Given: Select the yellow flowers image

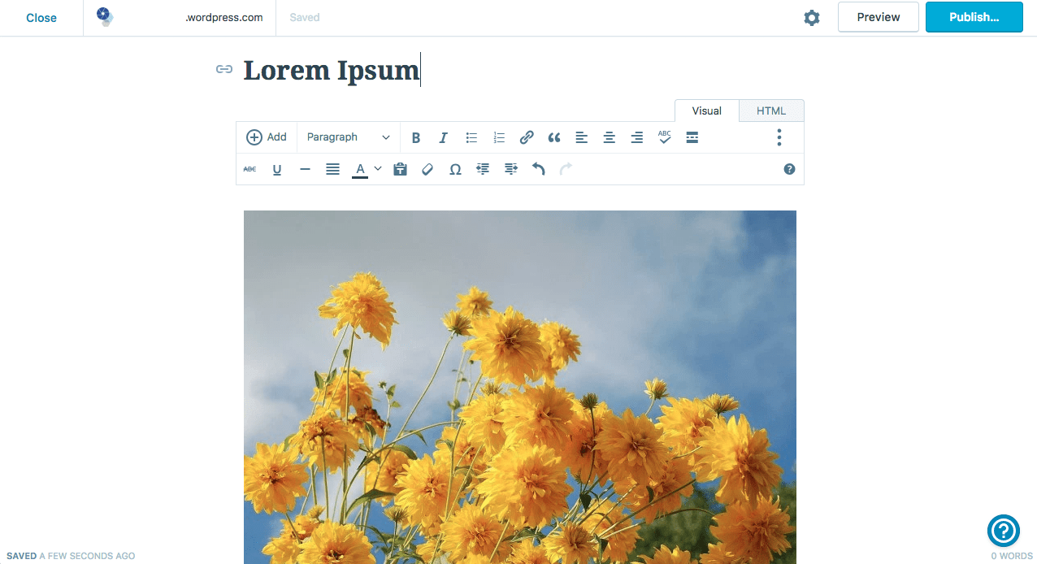Looking at the screenshot, I should point(520,387).
